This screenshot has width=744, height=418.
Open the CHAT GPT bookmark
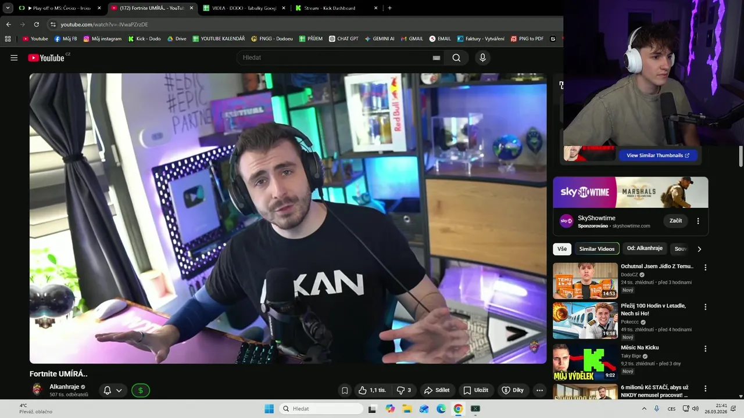344,39
